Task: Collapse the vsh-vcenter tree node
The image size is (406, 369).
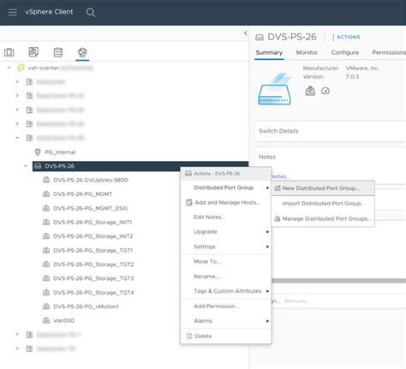Action: pyautogui.click(x=9, y=68)
